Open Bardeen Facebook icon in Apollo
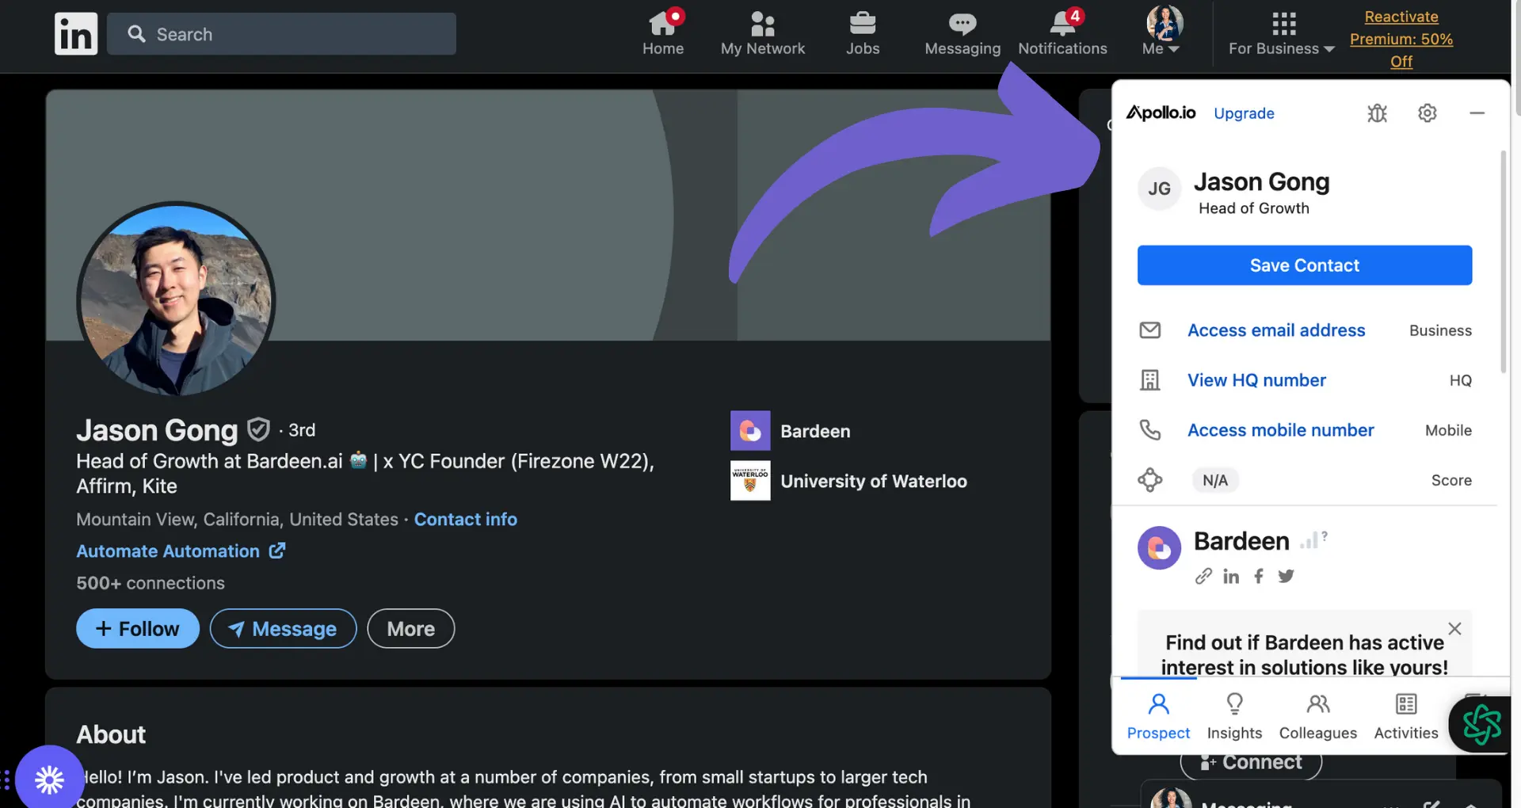 [x=1259, y=576]
